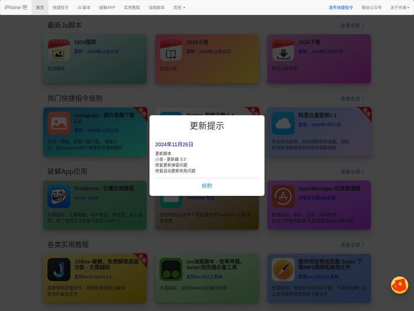Image resolution: width=414 pixels, height=311 pixels.
Task: Click the iPhone 吧 site brand
Action: (x=16, y=7)
